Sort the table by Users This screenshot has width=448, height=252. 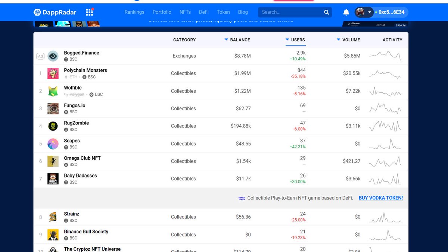pos(295,40)
